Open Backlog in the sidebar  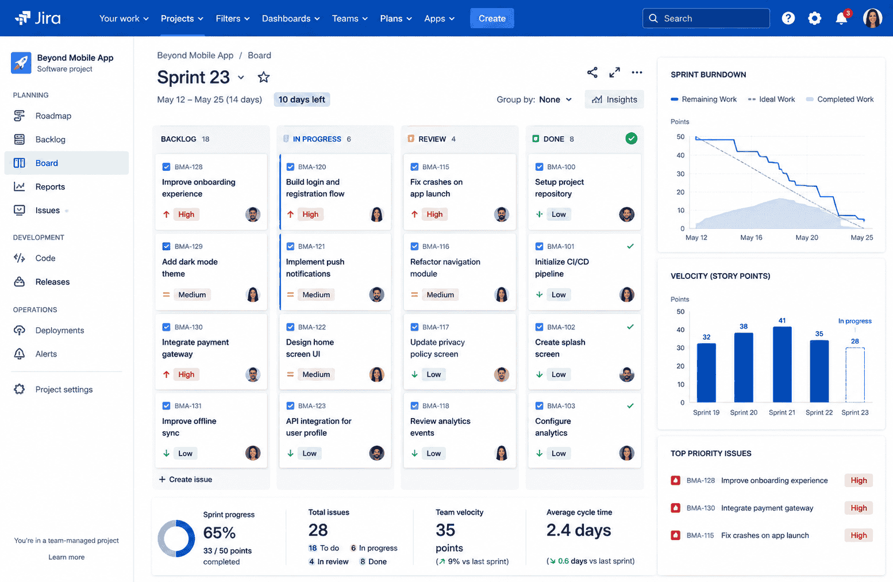click(x=67, y=139)
